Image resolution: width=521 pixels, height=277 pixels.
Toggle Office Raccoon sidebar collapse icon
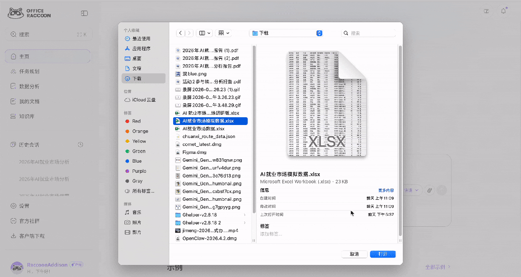(x=84, y=14)
